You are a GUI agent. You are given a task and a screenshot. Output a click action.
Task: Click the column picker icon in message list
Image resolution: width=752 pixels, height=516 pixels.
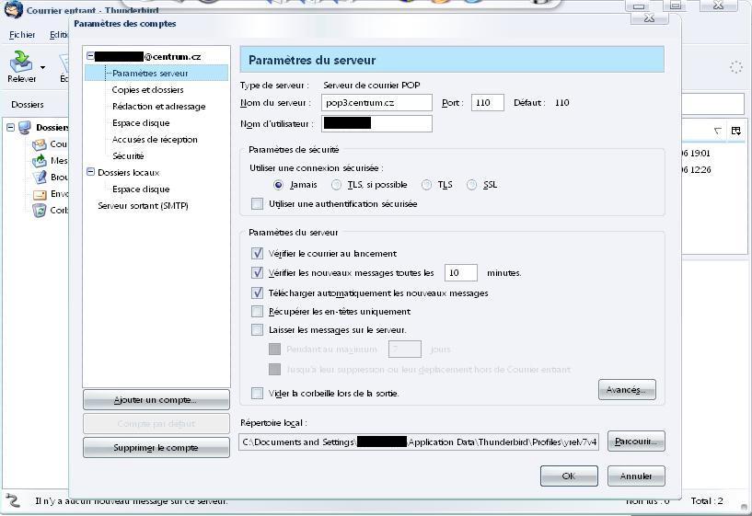click(736, 131)
